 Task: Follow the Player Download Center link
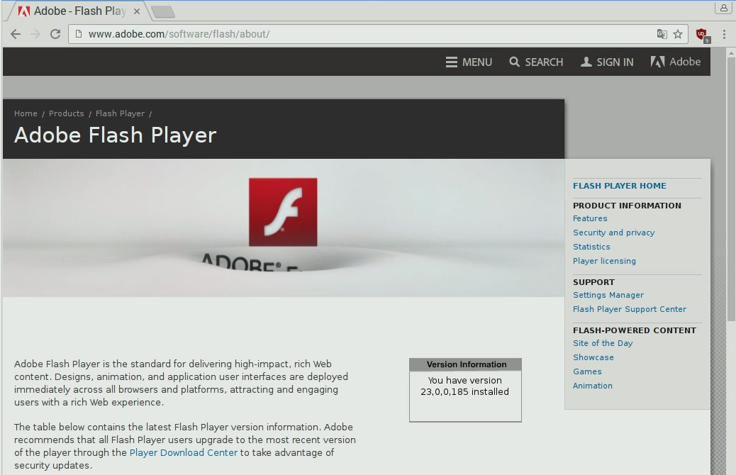[x=184, y=453]
